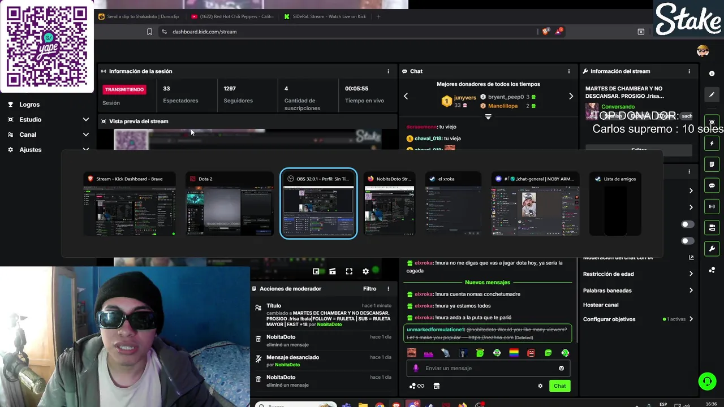Click the Brave Rewards triangle icon
This screenshot has height=407, width=724.
click(x=558, y=32)
